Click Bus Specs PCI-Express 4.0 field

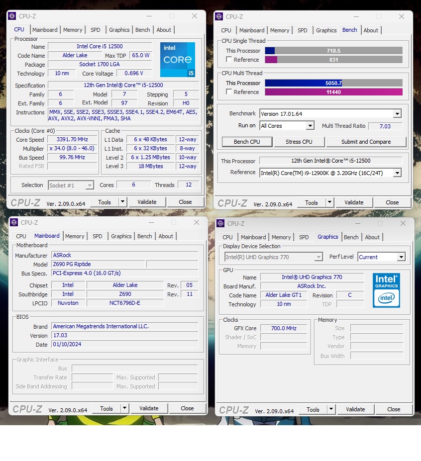pos(125,273)
